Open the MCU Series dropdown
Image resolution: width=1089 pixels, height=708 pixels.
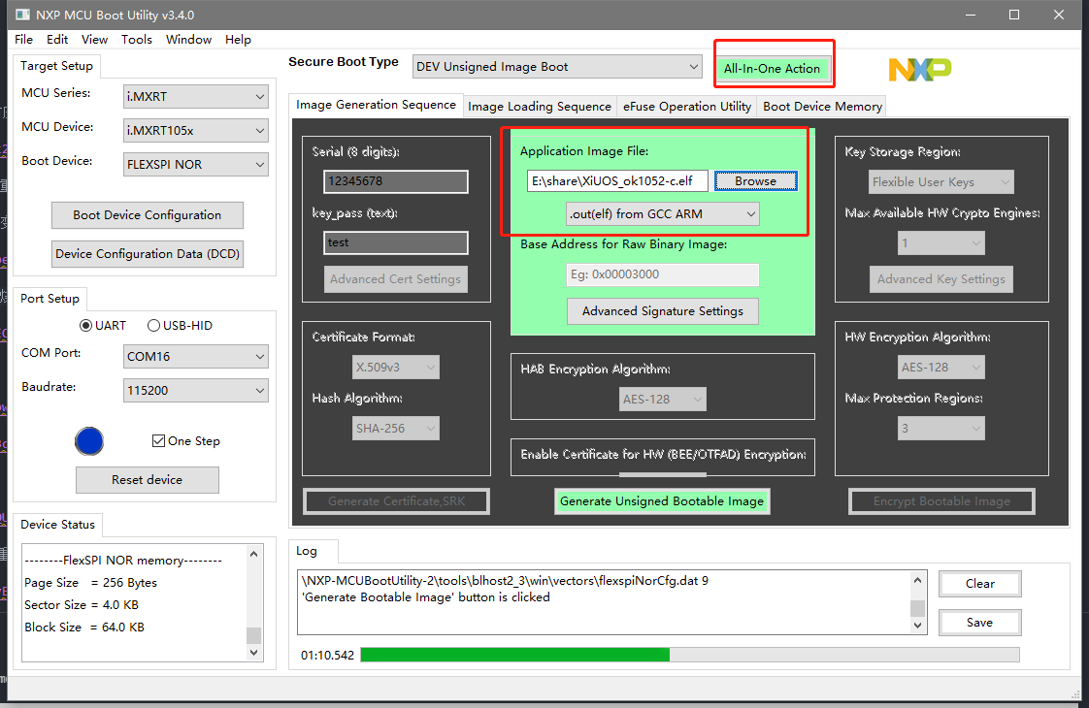point(196,96)
